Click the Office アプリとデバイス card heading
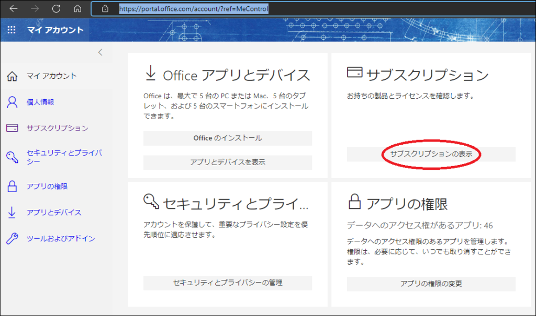 click(237, 75)
